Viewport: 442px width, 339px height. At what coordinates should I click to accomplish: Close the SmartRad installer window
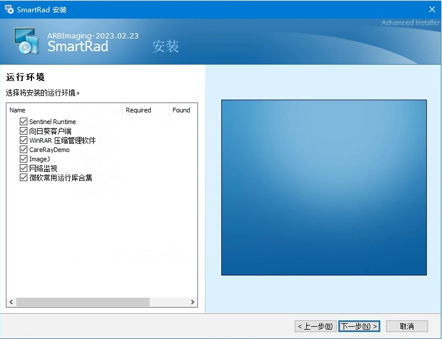tap(432, 9)
